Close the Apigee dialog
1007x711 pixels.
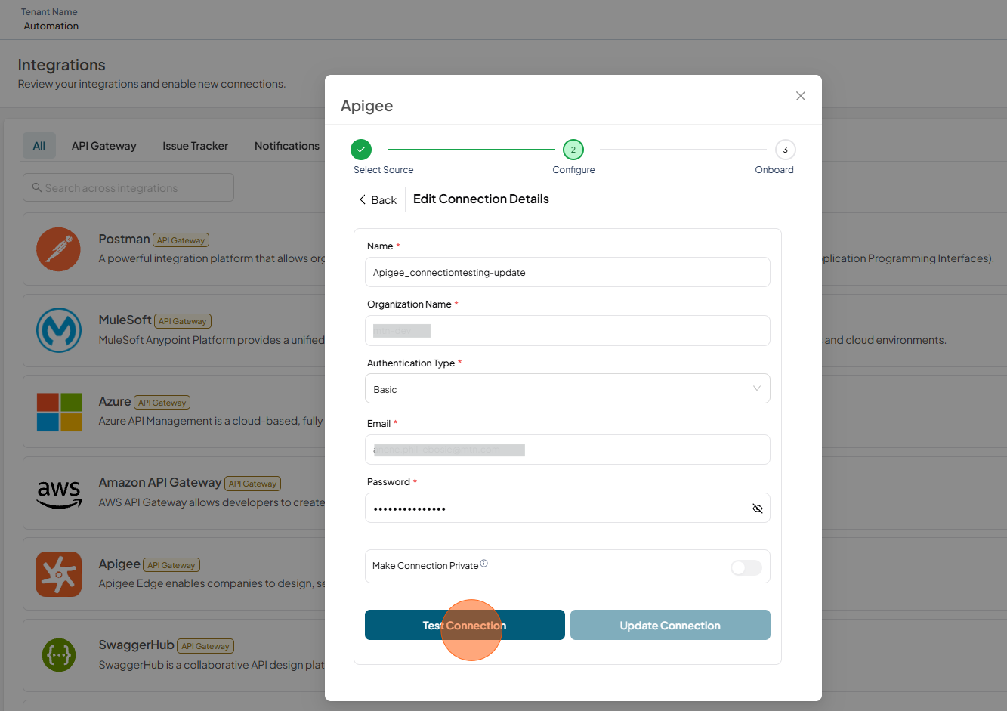(x=801, y=96)
